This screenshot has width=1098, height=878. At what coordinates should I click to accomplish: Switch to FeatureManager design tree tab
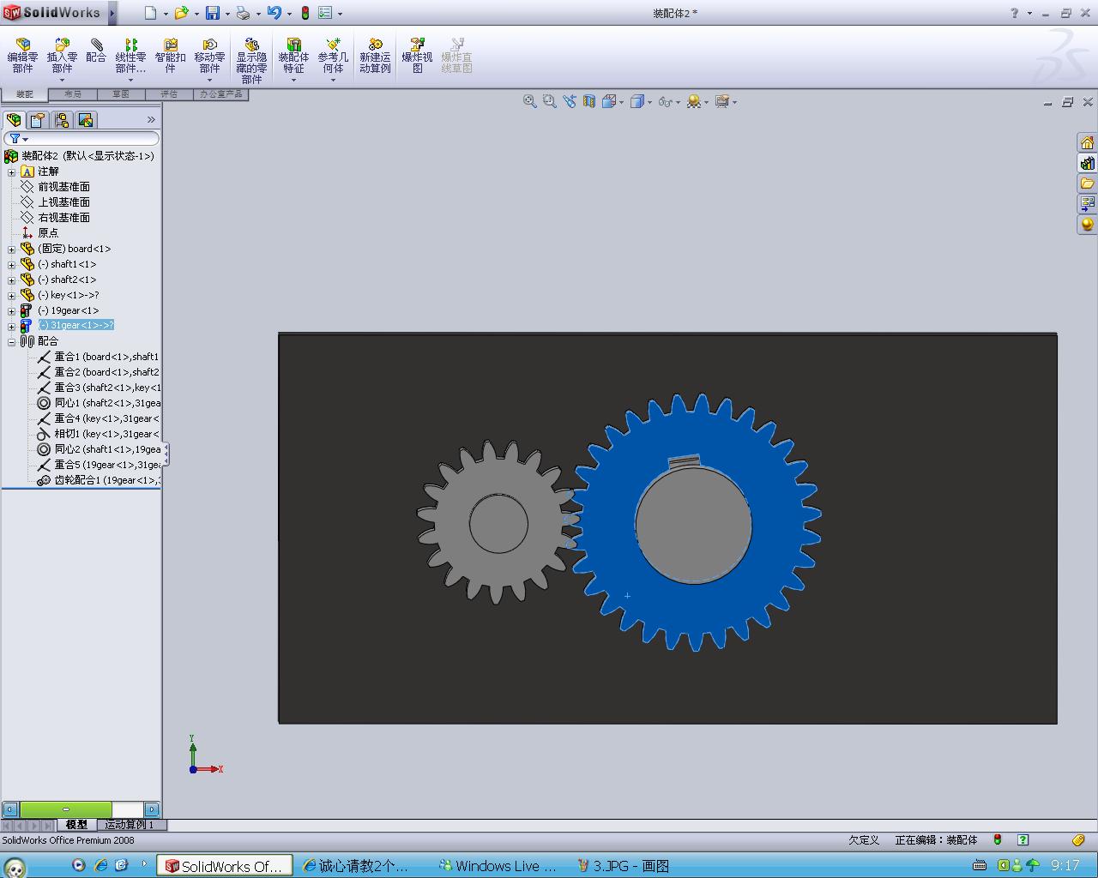pos(14,120)
